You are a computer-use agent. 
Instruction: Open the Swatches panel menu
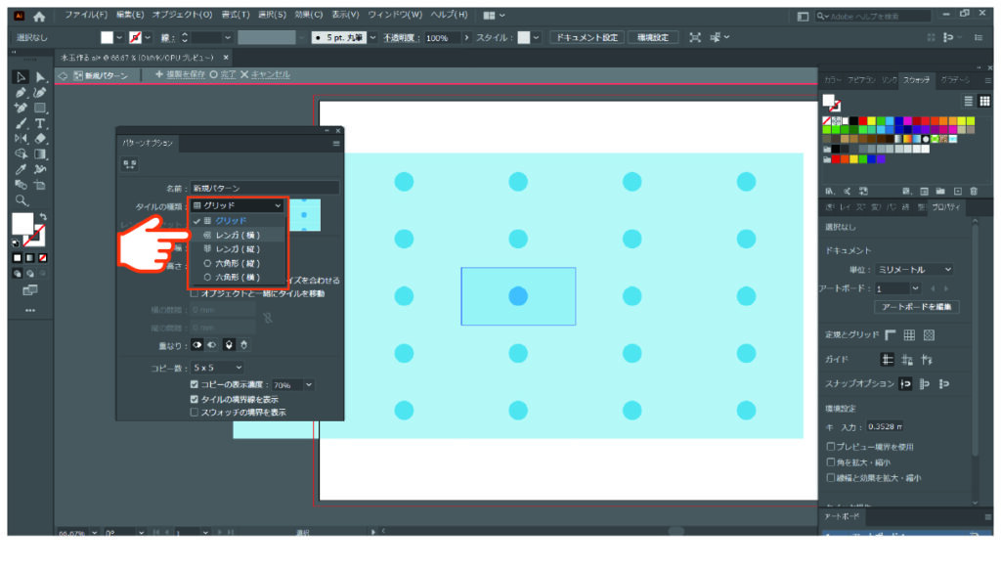(987, 80)
